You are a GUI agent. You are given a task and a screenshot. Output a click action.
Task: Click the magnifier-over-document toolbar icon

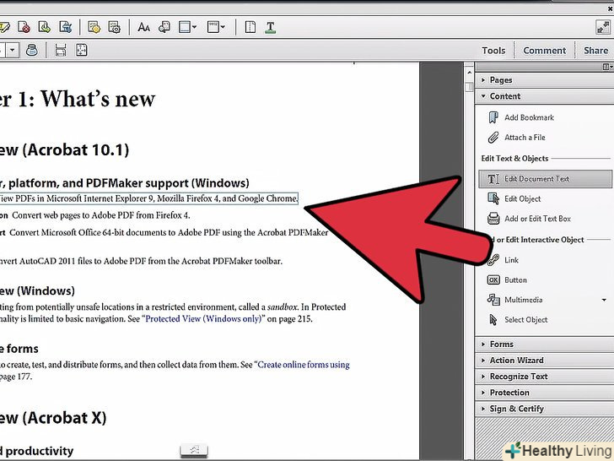click(x=164, y=27)
